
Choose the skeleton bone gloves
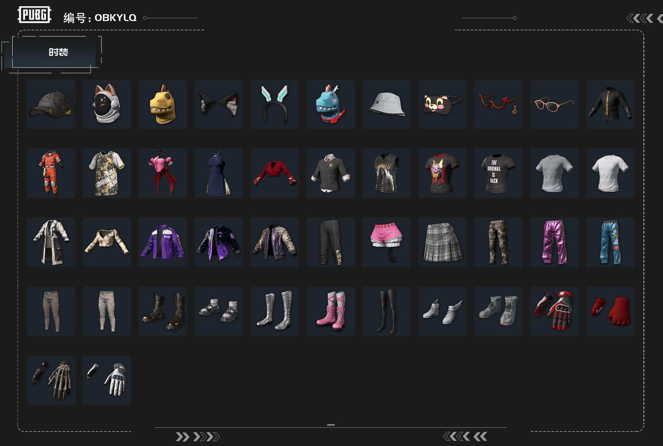click(51, 380)
